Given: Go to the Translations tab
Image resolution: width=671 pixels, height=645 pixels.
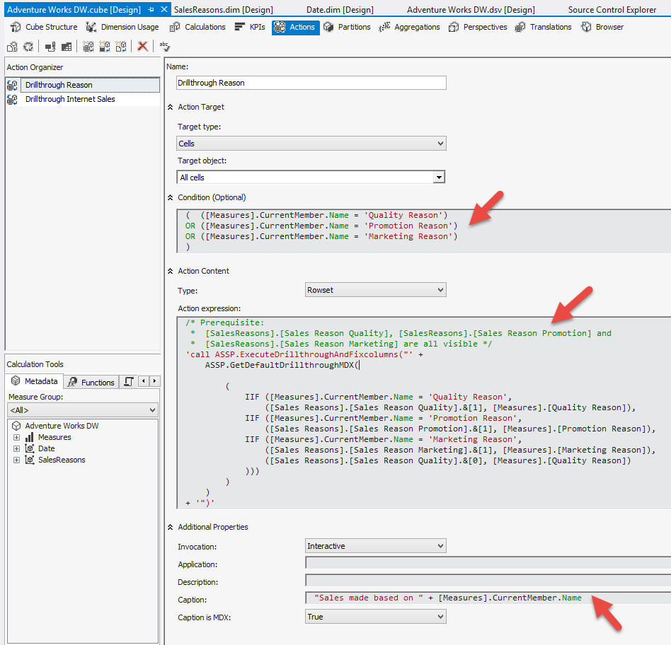Looking at the screenshot, I should tap(543, 27).
